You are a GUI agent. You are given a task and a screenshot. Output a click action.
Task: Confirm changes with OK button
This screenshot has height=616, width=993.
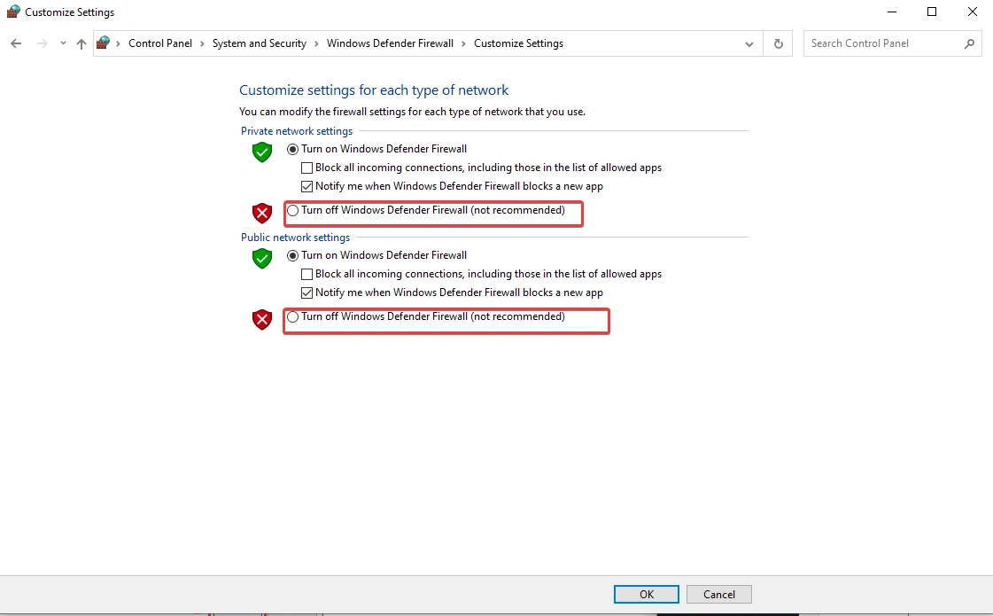647,595
